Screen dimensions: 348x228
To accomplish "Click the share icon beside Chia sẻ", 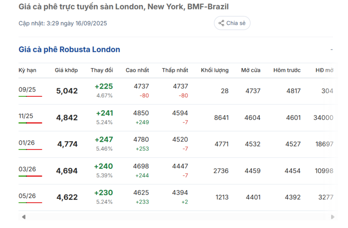I will click(221, 23).
